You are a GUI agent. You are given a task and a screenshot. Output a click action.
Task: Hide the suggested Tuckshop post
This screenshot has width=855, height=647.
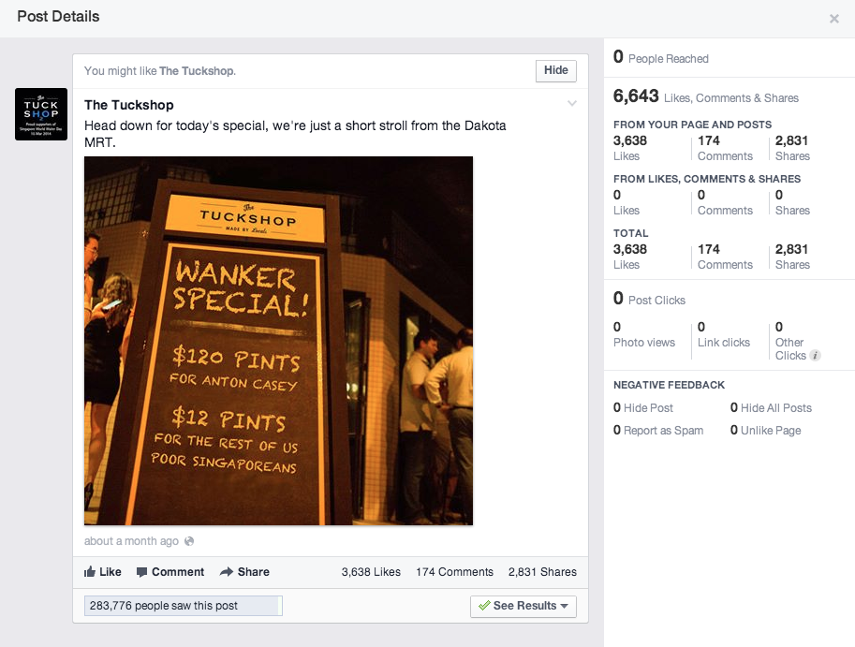click(556, 70)
